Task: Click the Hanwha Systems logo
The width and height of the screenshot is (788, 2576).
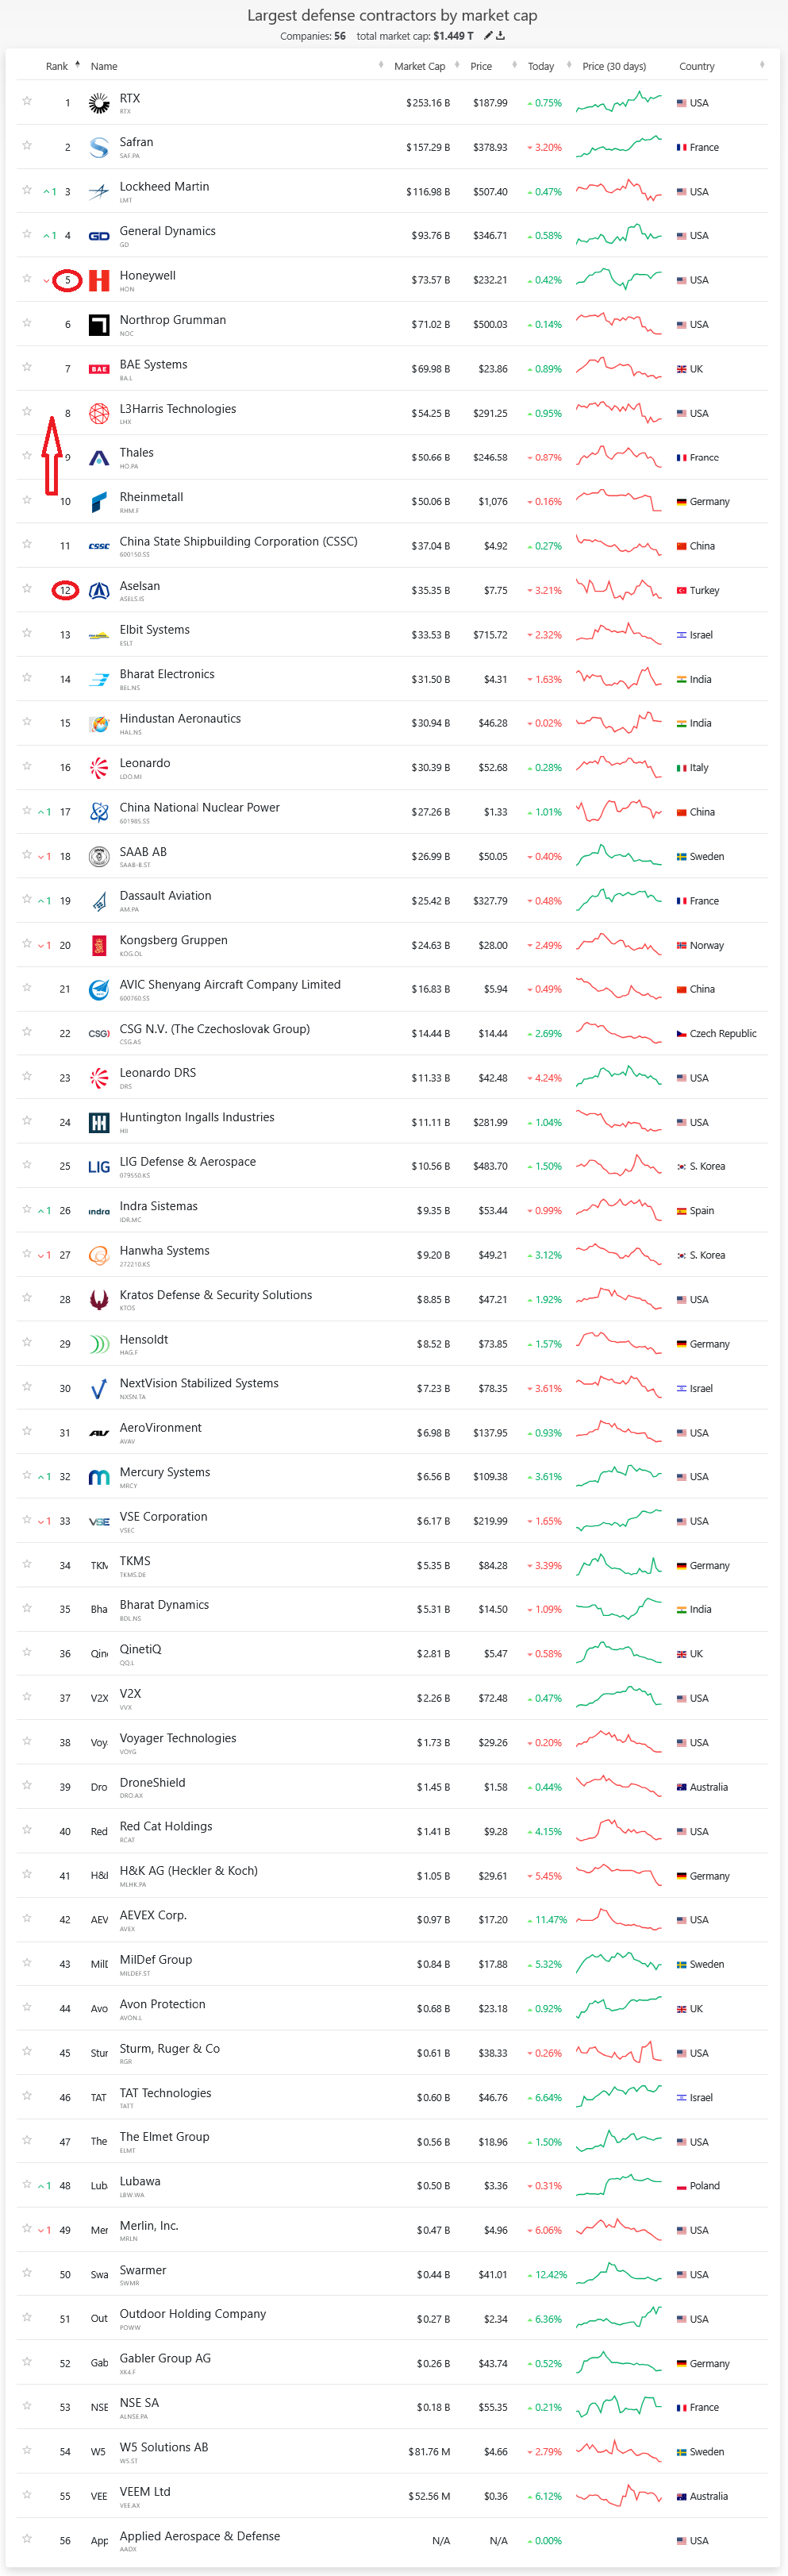Action: 99,1255
